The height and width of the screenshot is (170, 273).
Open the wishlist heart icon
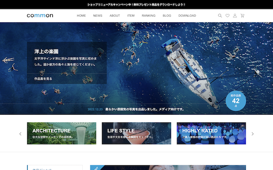[x=227, y=15]
